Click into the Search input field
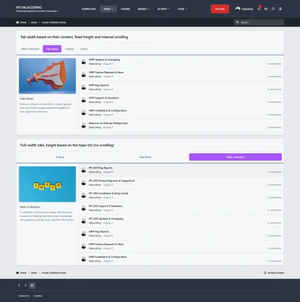Image resolution: width=300 pixels, height=302 pixels. point(261,22)
